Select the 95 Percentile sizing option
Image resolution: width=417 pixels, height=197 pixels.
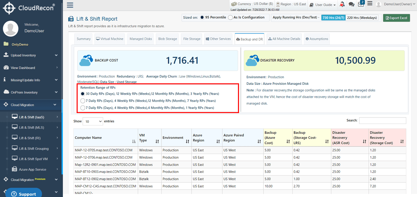tap(202, 17)
